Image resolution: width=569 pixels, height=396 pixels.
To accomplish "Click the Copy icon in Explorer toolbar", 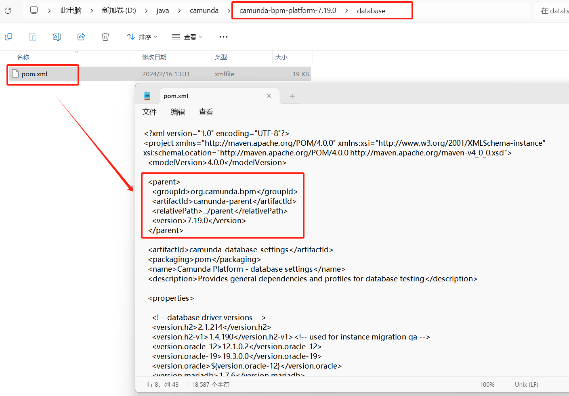I will click(8, 37).
